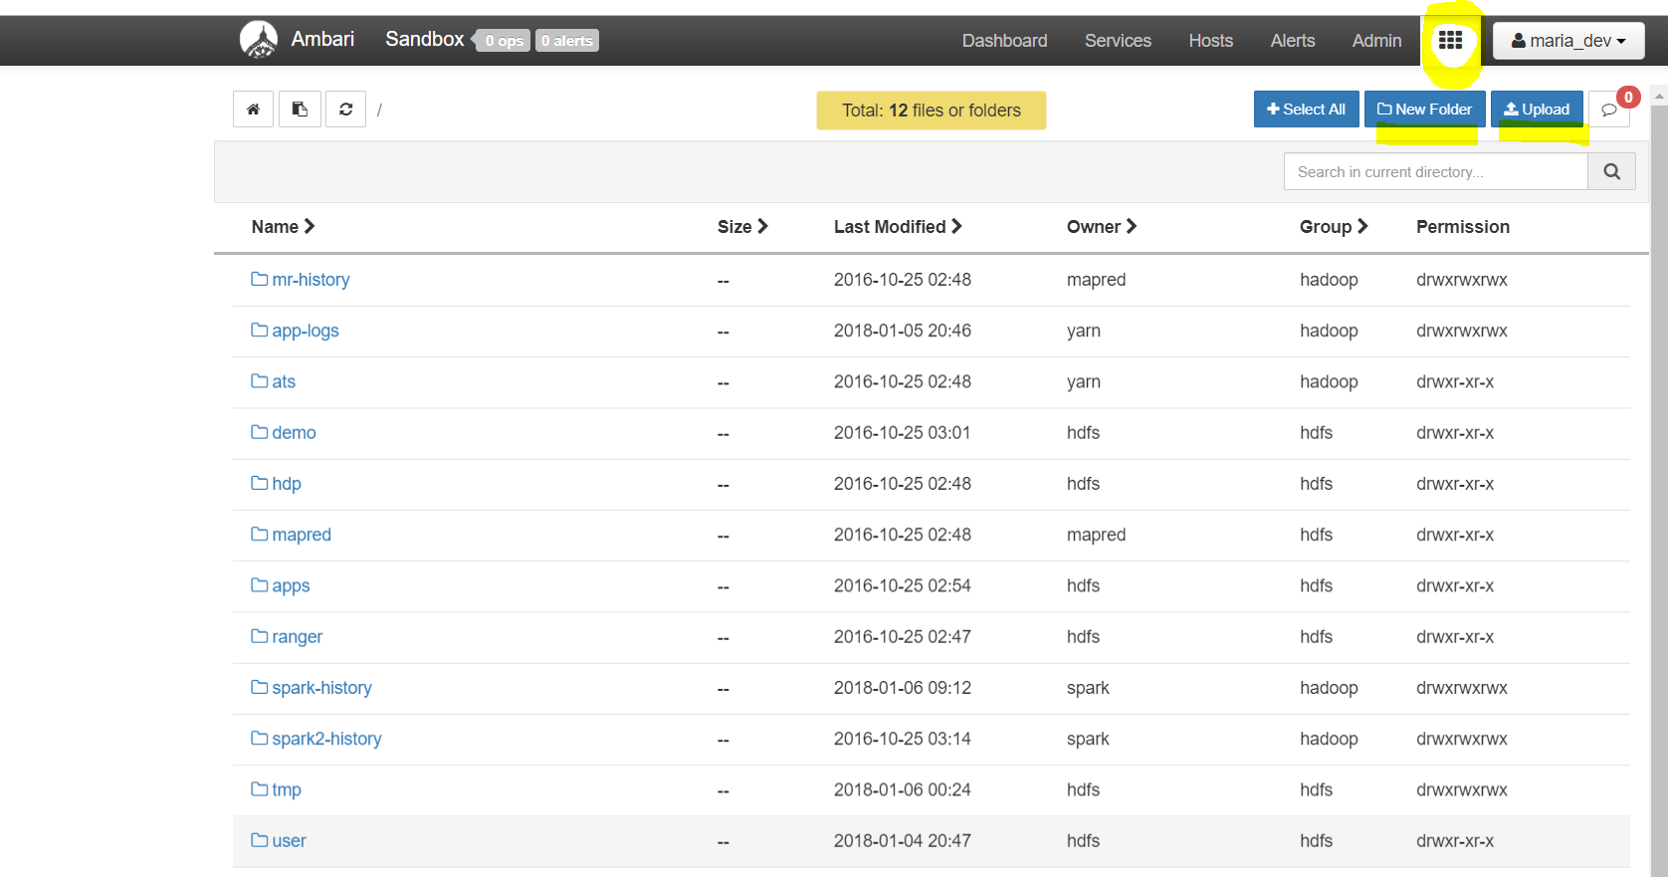Open the notifications speech bubble icon

click(x=1609, y=110)
